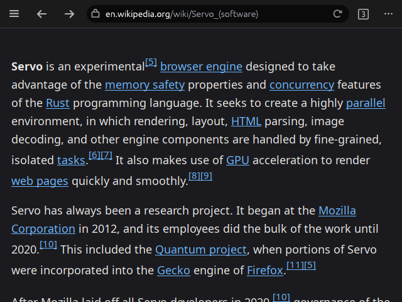Follow the tasks link
This screenshot has width=402, height=302.
click(71, 160)
